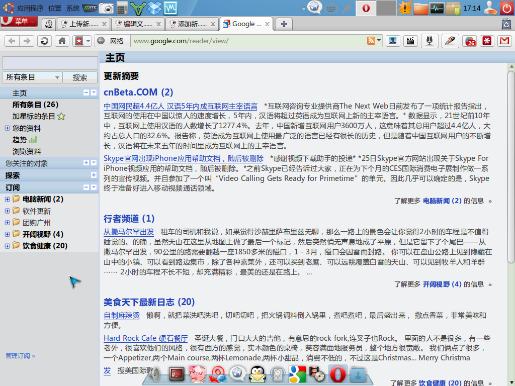Expand the 您关注的对象 section plus button

86,163
